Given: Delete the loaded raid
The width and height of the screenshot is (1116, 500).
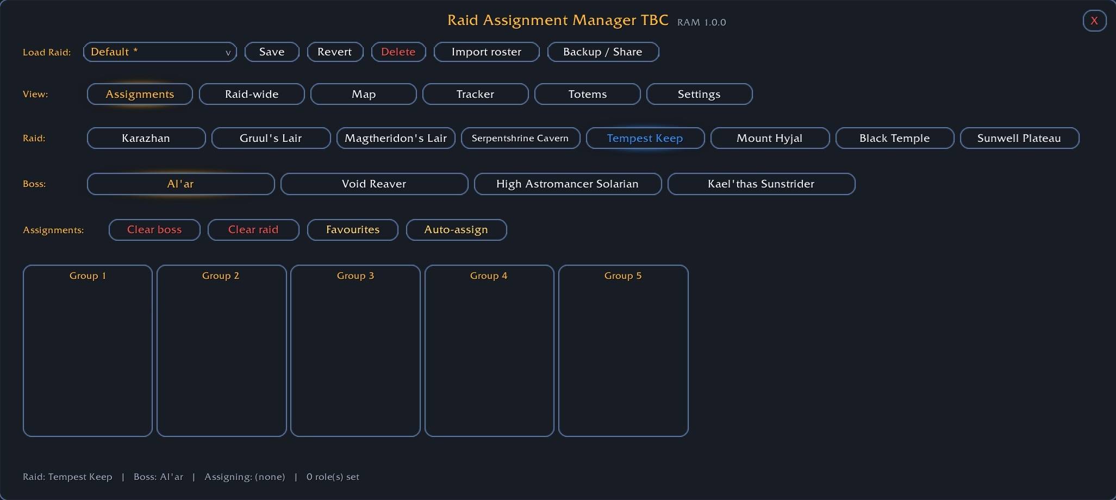Looking at the screenshot, I should pos(398,52).
